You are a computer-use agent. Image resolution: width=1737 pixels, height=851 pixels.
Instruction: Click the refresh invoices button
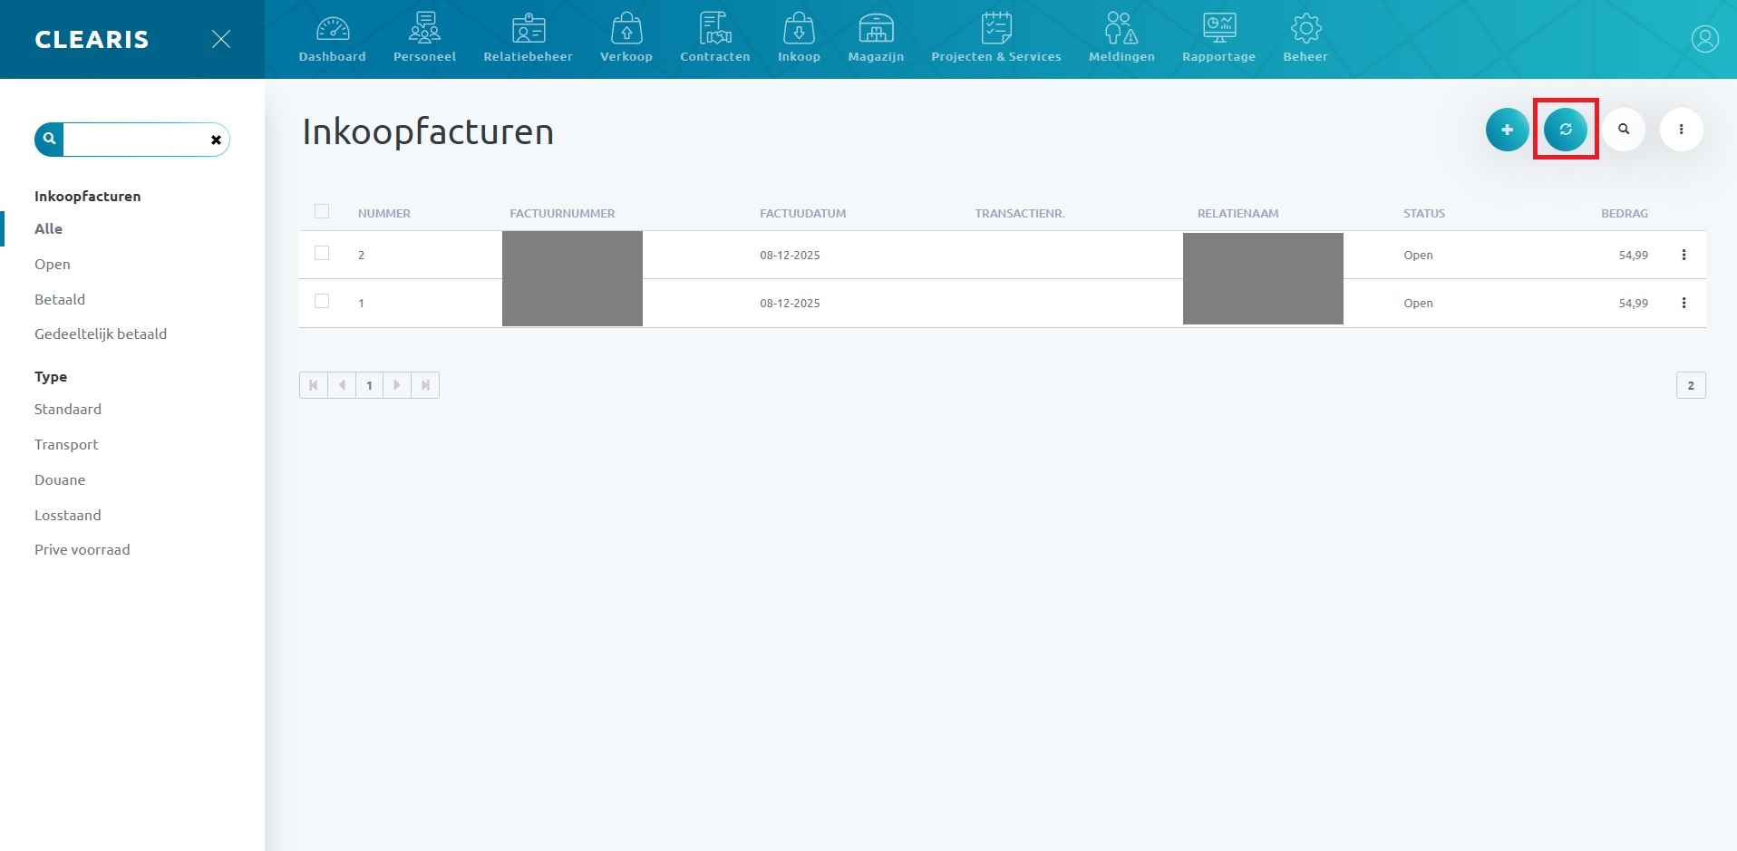[1565, 130]
